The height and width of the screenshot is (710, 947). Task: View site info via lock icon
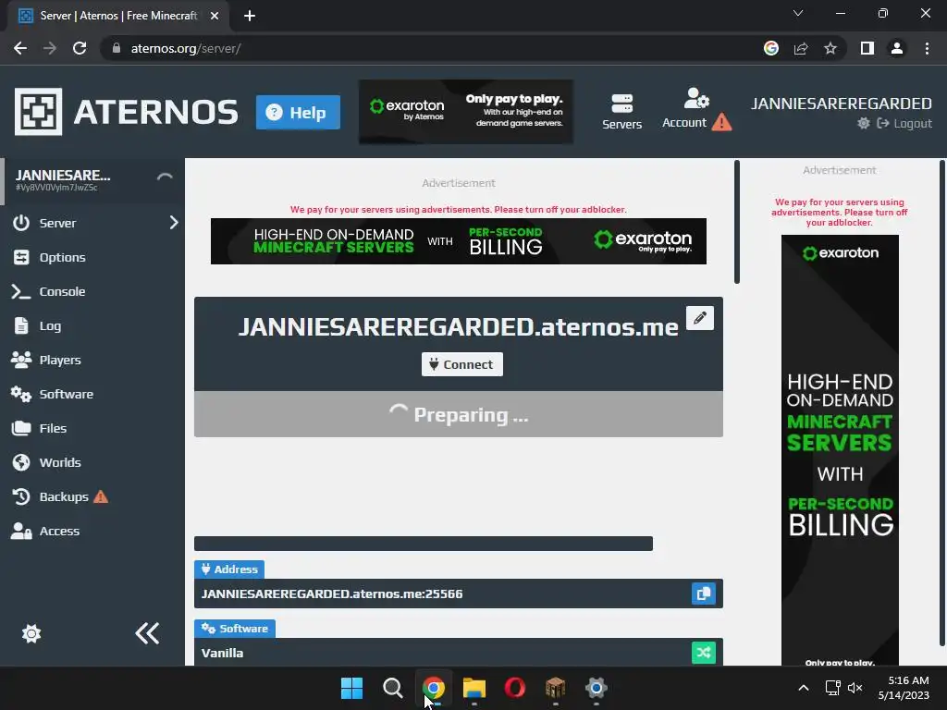[x=117, y=48]
